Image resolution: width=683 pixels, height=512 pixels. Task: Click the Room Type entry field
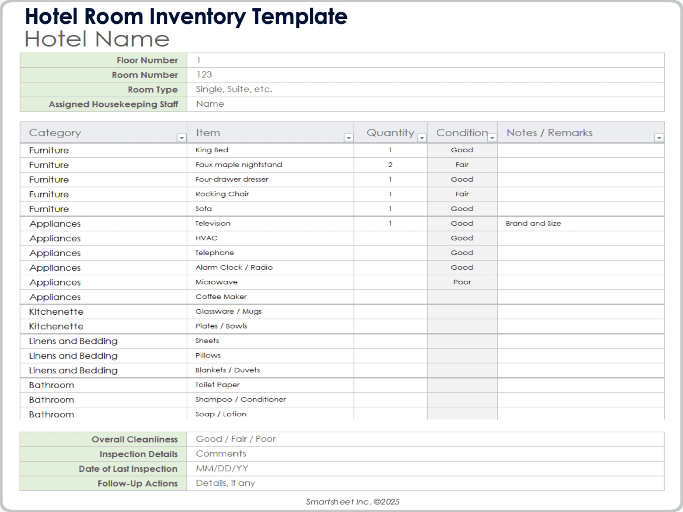pos(425,89)
